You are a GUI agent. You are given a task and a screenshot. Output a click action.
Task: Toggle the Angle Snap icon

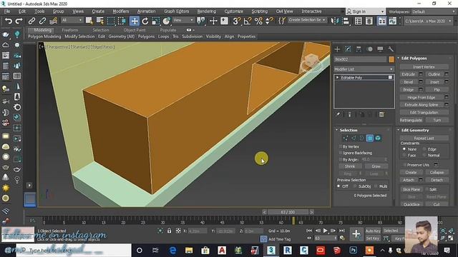pyautogui.click(x=248, y=21)
